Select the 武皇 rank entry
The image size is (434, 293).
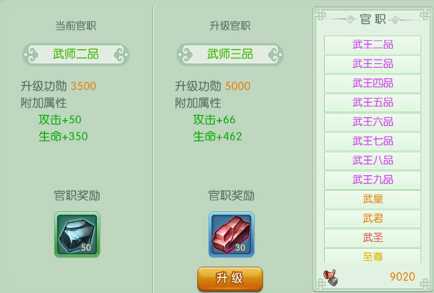tap(373, 199)
